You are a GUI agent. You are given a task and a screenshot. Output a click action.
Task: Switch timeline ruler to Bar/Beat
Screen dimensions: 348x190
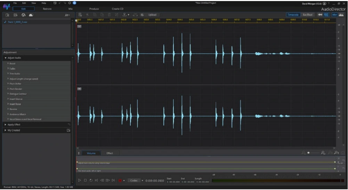point(308,15)
